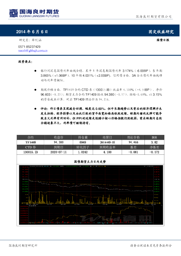The width and height of the screenshot is (181, 256).
Task: Click the Guohai Liangshi Futures logo icon
Action: (13, 13)
